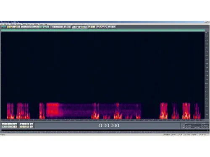Click the Stop button in transport controls

3,124
